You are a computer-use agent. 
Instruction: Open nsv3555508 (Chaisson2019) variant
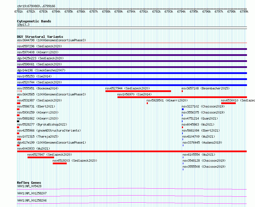coord(204,167)
